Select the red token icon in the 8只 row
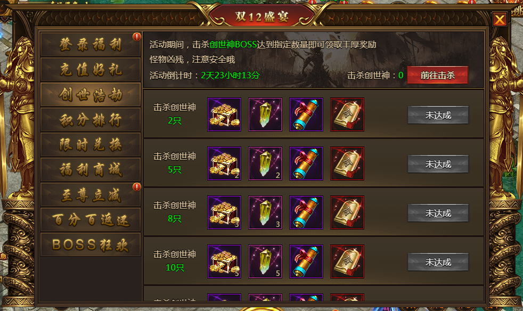 point(347,212)
